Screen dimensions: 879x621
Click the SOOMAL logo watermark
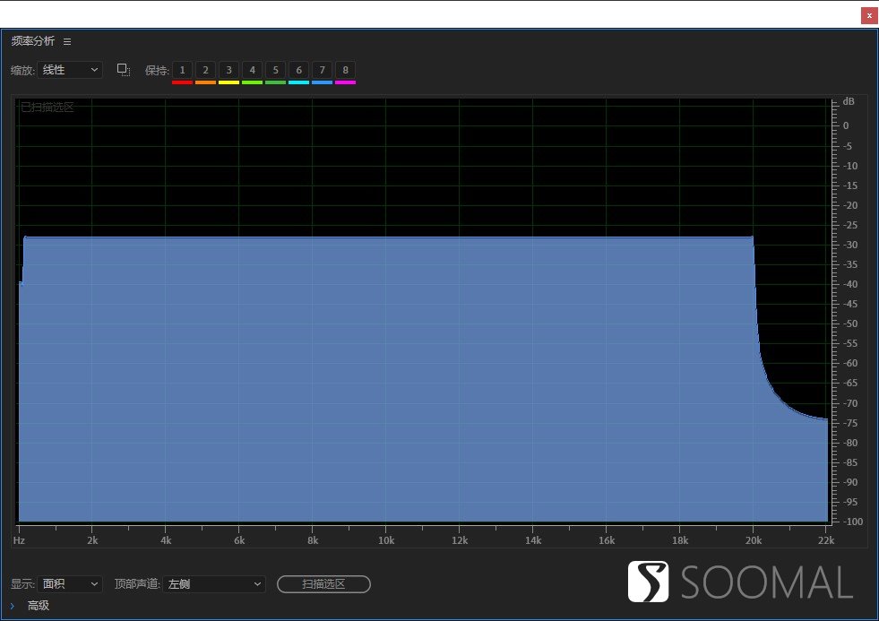coord(740,582)
